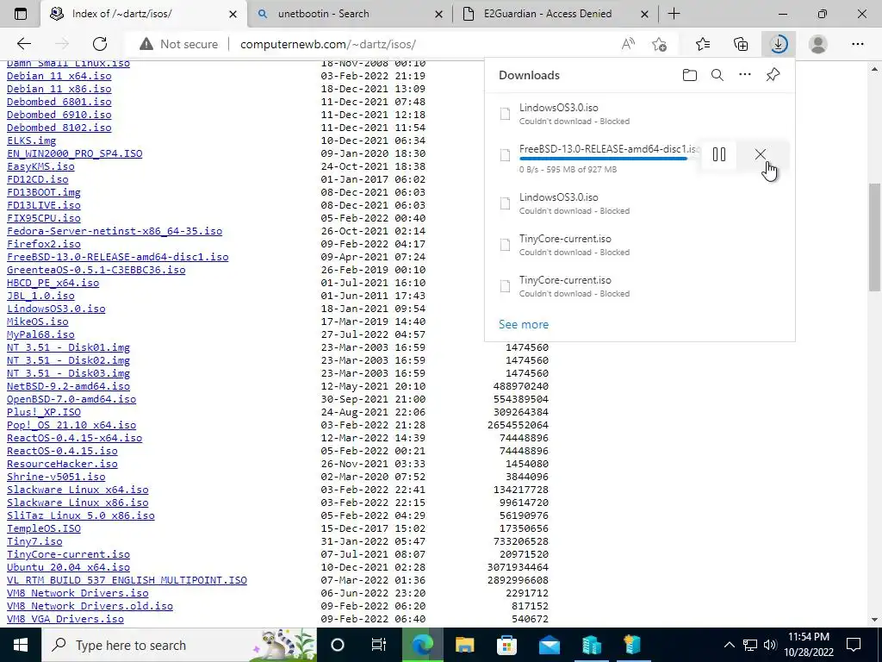This screenshot has width=882, height=662.
Task: Click the scrollbar down arrow
Action: pos(875,620)
